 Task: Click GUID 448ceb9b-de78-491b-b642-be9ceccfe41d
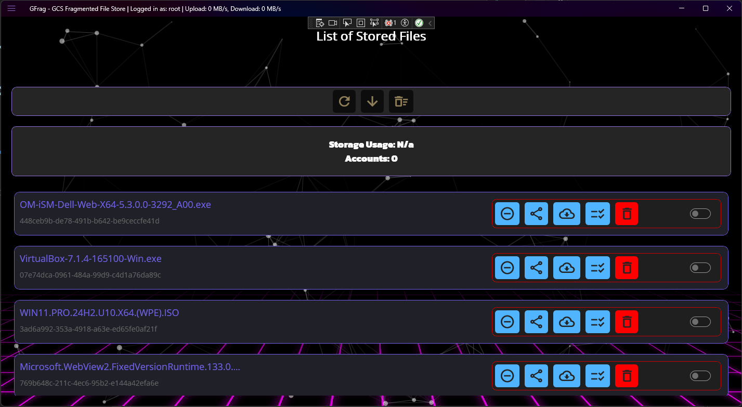[x=89, y=221]
